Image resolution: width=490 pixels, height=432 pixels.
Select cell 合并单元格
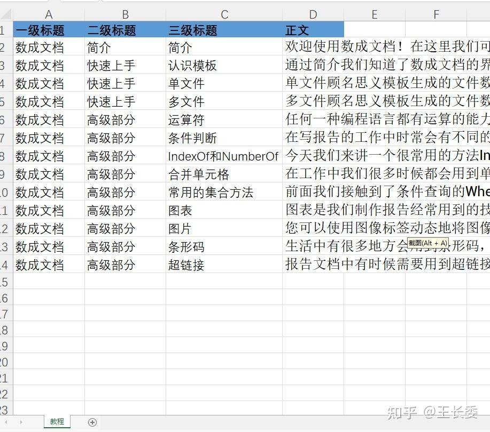224,173
